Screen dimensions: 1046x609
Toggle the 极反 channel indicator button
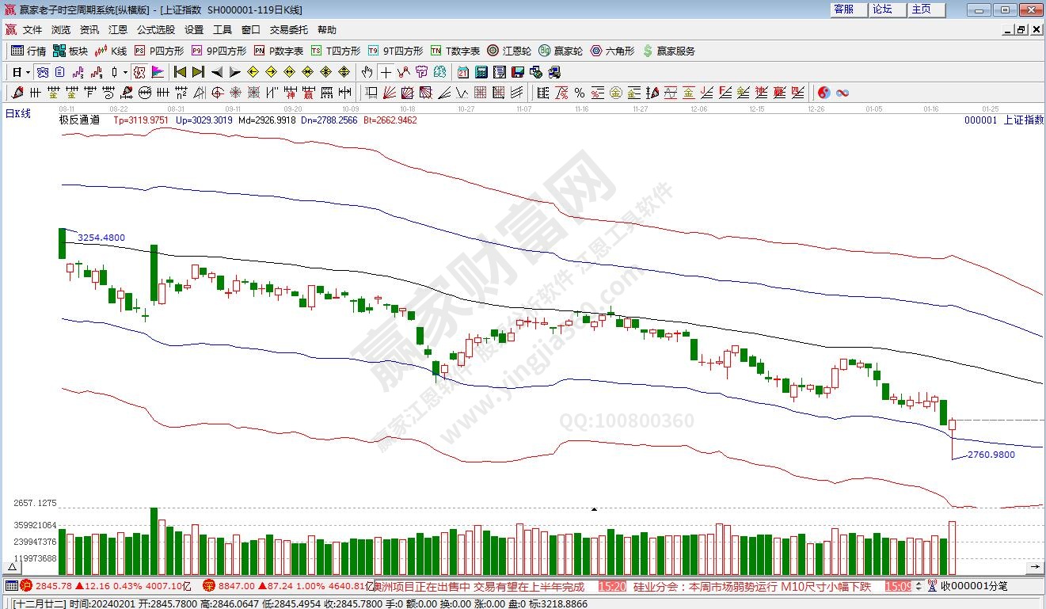click(139, 72)
